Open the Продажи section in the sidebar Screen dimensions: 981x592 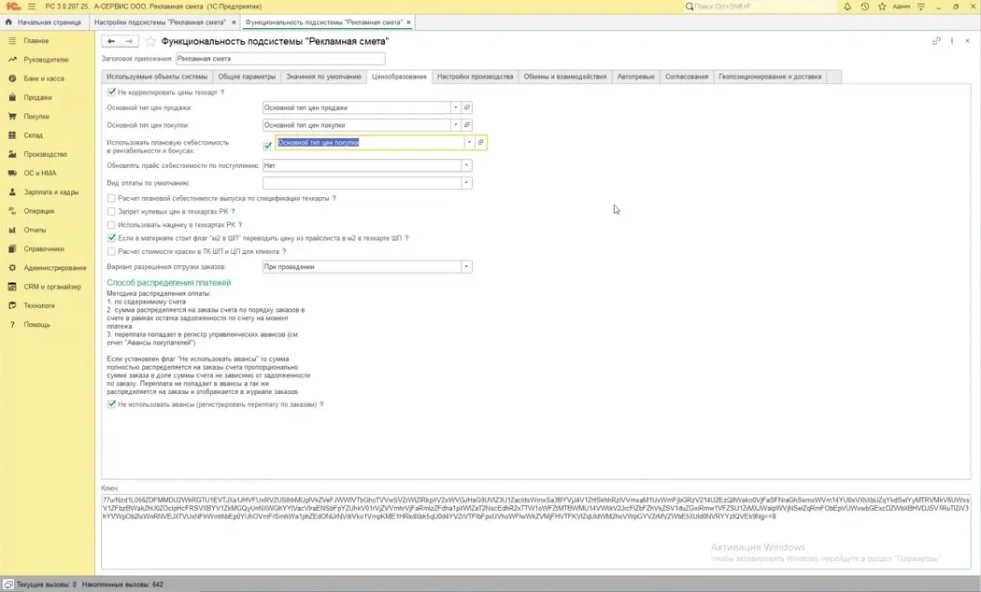pyautogui.click(x=37, y=97)
